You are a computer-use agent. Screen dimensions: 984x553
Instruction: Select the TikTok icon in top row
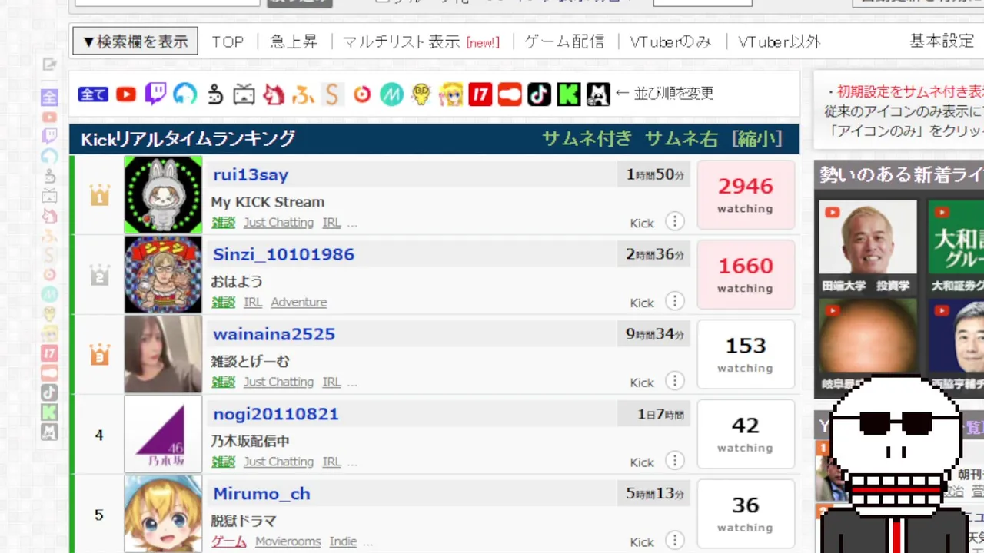point(539,94)
